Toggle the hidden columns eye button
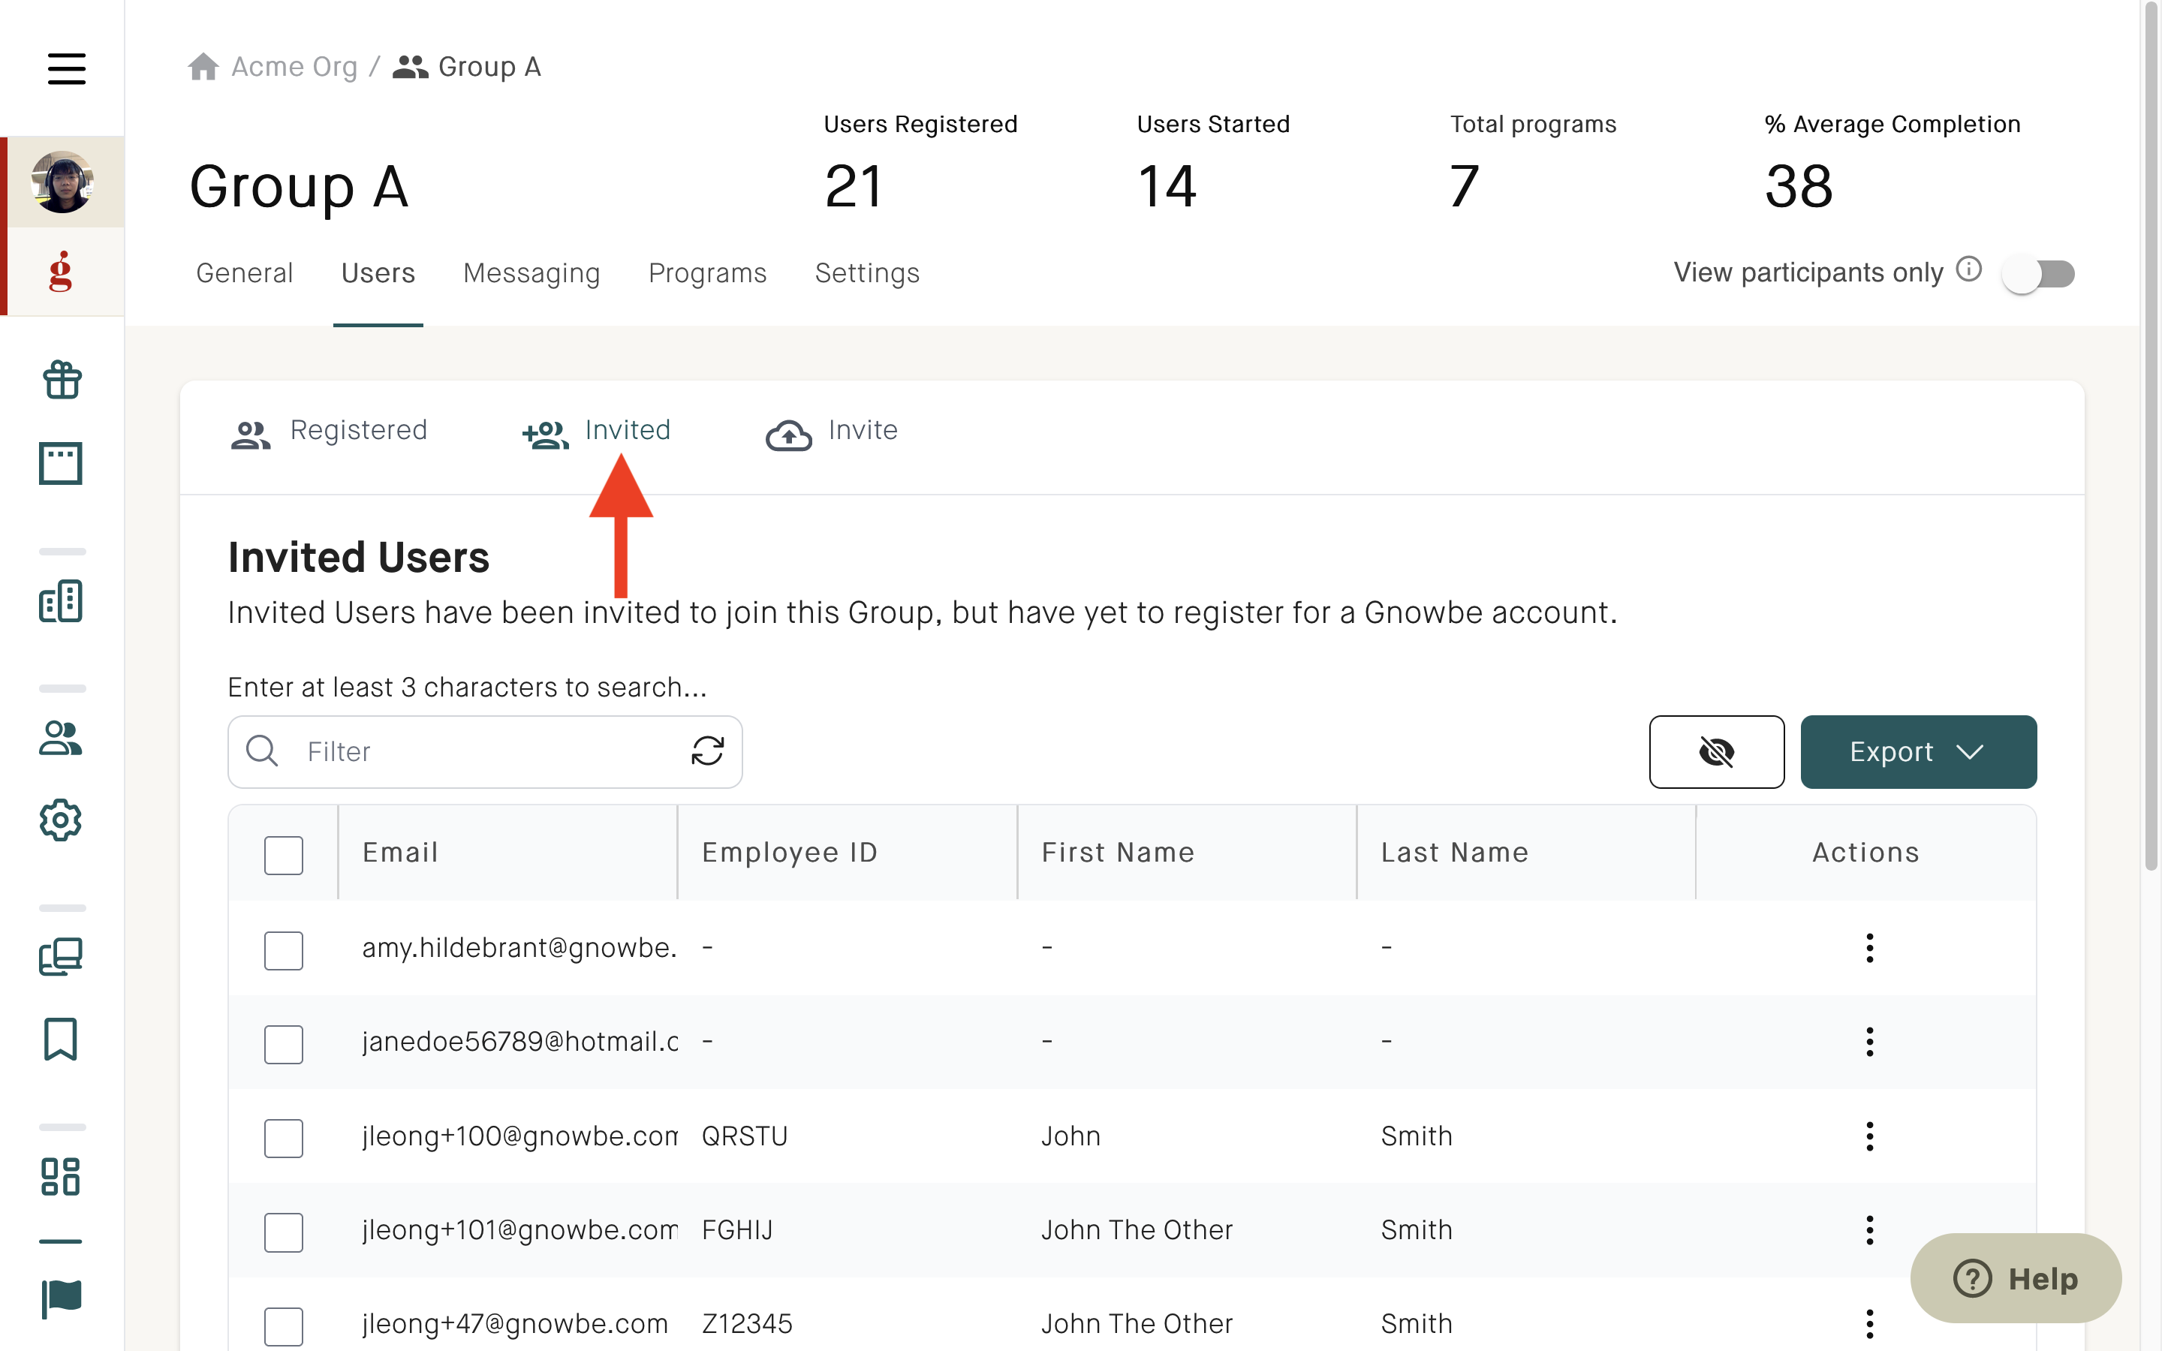2162x1351 pixels. click(x=1716, y=751)
